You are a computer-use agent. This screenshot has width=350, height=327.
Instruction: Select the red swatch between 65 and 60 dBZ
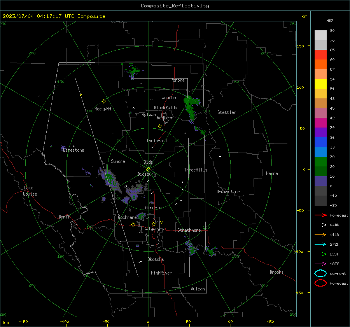[320, 55]
